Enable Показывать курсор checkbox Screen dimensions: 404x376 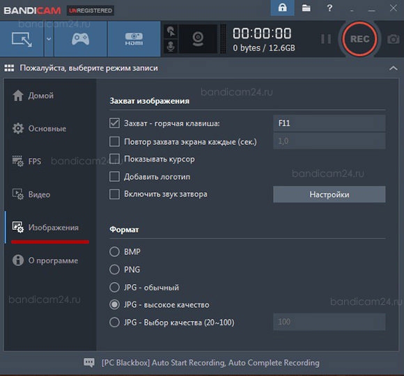coord(114,159)
